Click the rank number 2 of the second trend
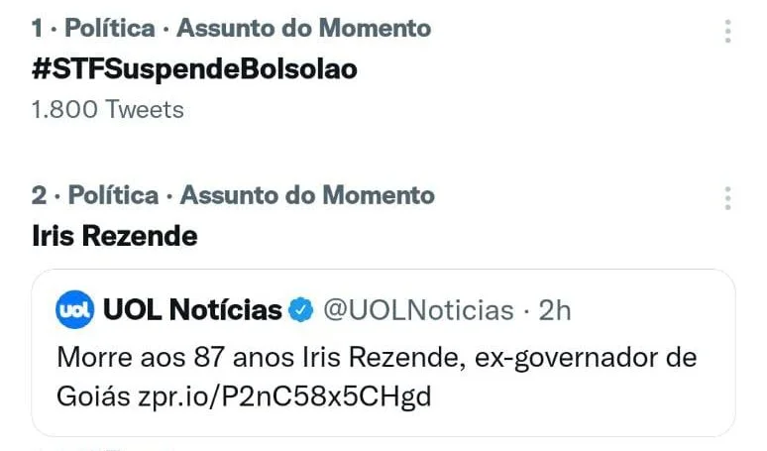The height and width of the screenshot is (451, 767). tap(39, 195)
